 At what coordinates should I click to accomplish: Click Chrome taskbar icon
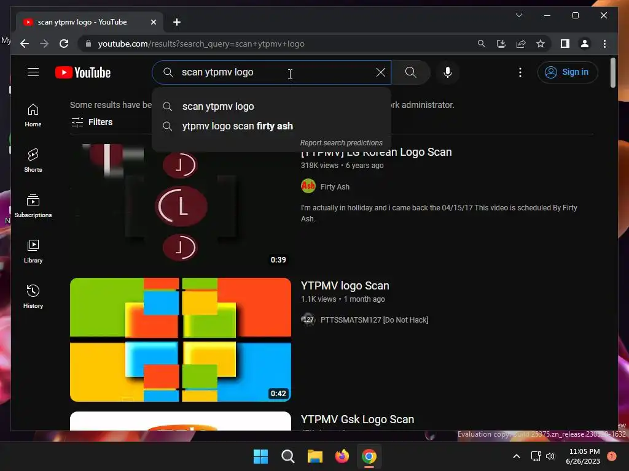click(369, 456)
